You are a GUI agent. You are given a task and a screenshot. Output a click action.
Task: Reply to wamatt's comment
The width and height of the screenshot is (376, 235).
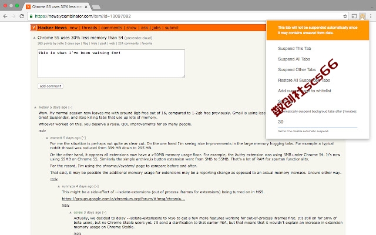click(54, 179)
